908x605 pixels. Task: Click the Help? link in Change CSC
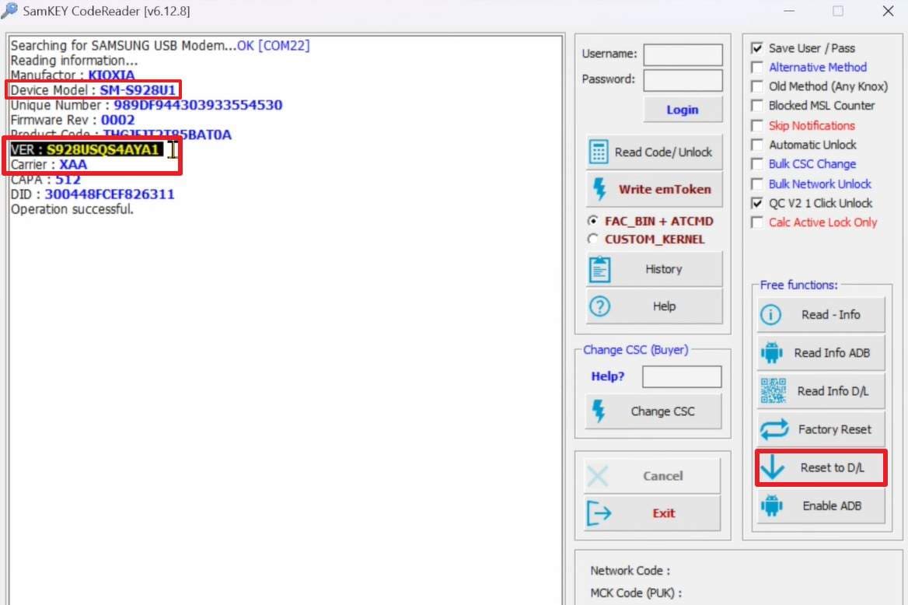click(607, 376)
